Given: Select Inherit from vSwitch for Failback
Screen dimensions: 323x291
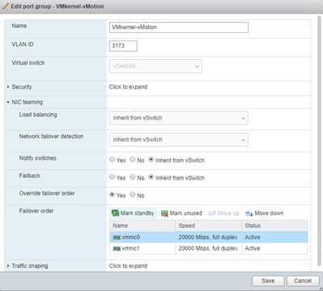Looking at the screenshot, I should coord(151,177).
